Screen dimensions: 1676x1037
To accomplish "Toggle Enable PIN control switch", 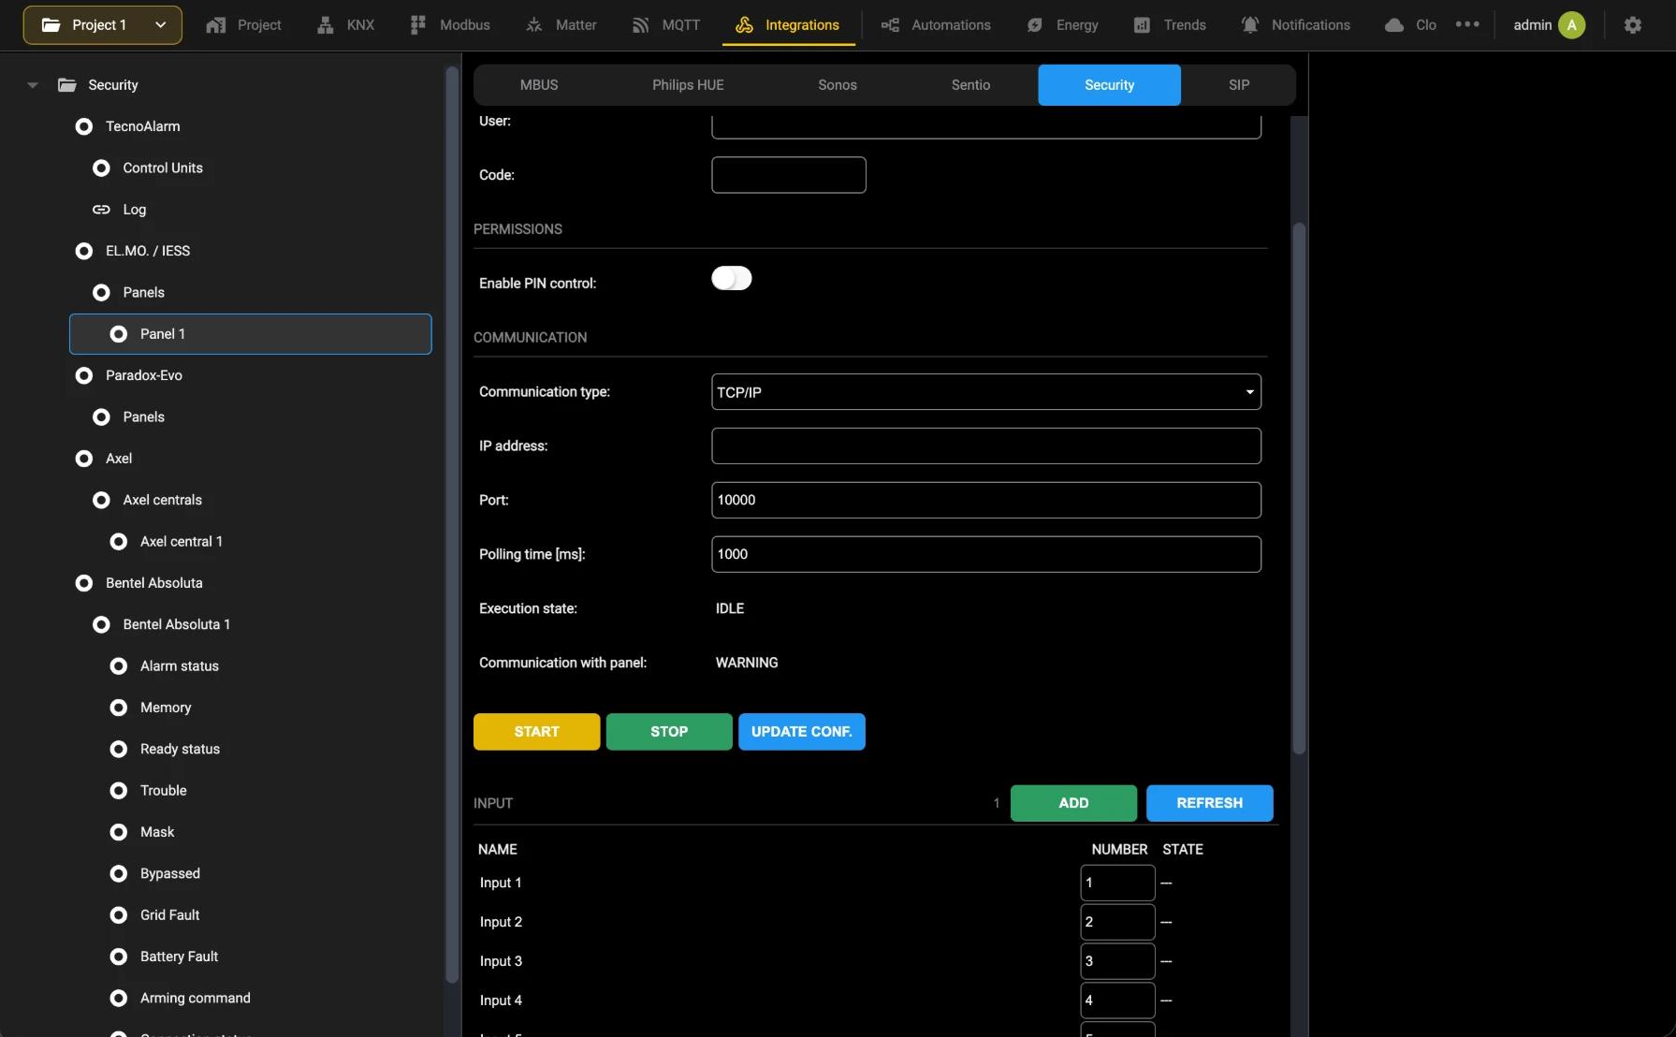I will pyautogui.click(x=732, y=279).
